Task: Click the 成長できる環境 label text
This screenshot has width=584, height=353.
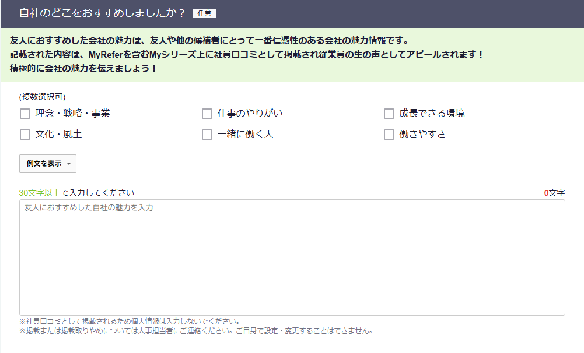Action: [x=432, y=114]
